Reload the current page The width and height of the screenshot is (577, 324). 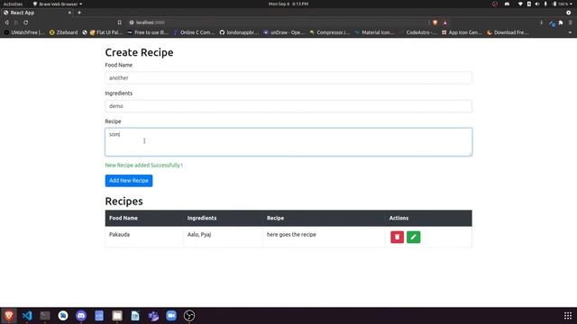tap(26, 22)
